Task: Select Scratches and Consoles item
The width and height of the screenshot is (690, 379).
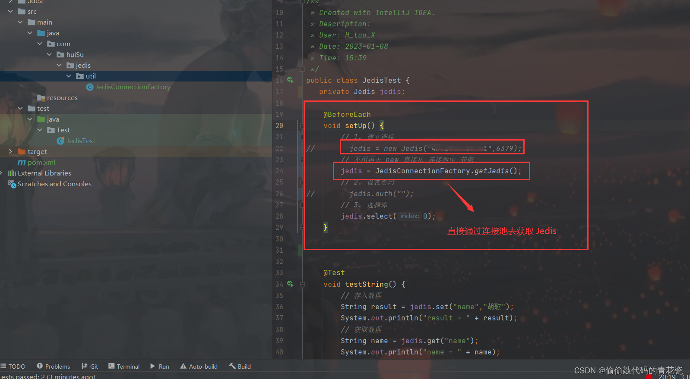Action: (x=54, y=184)
